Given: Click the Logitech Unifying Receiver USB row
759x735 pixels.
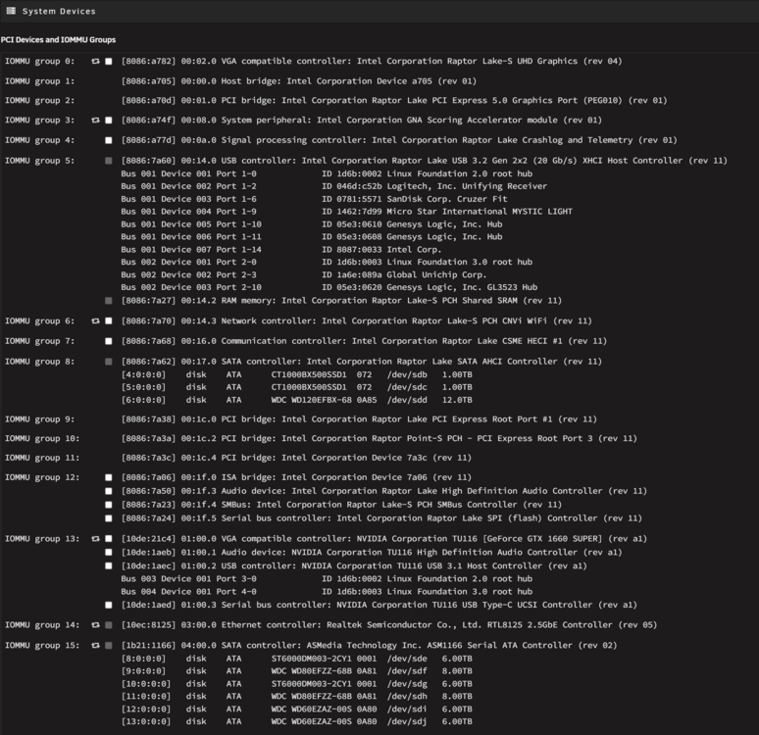Looking at the screenshot, I should click(x=334, y=186).
